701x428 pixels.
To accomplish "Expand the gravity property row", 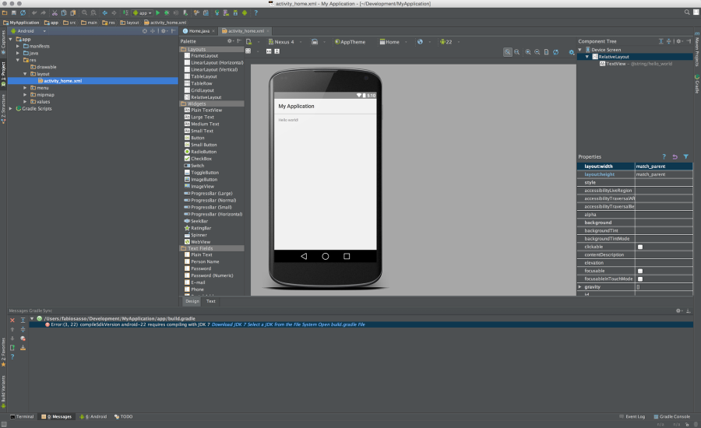I will (x=580, y=287).
